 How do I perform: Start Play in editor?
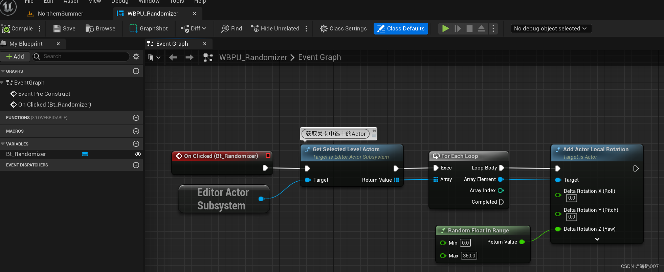click(x=446, y=28)
